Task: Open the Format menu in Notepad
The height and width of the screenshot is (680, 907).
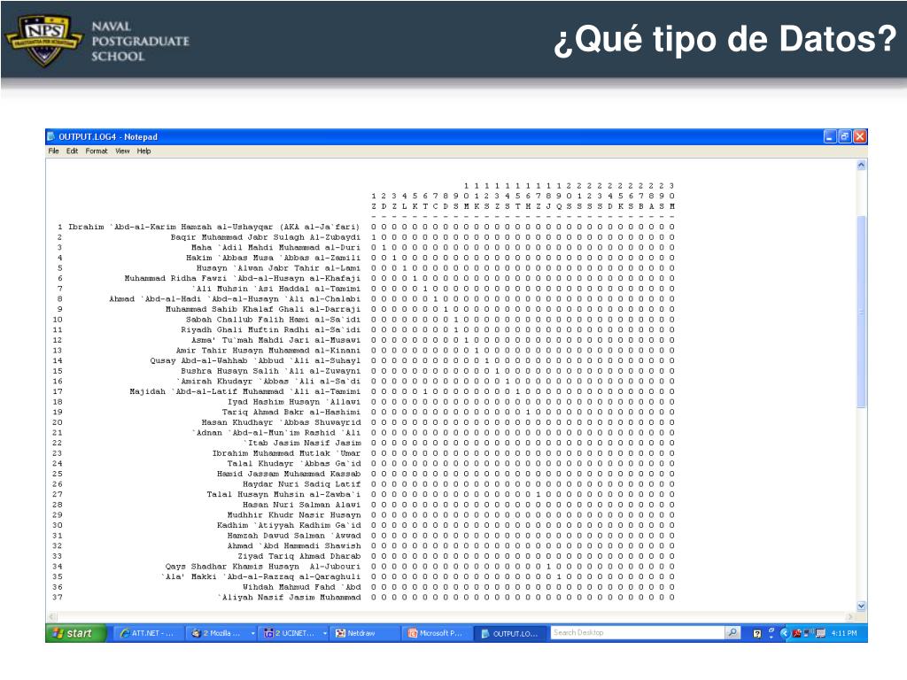Action: click(96, 151)
